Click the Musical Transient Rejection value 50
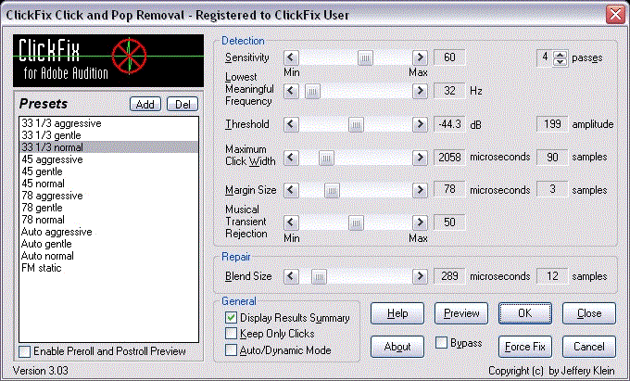The image size is (630, 381). coord(449,222)
